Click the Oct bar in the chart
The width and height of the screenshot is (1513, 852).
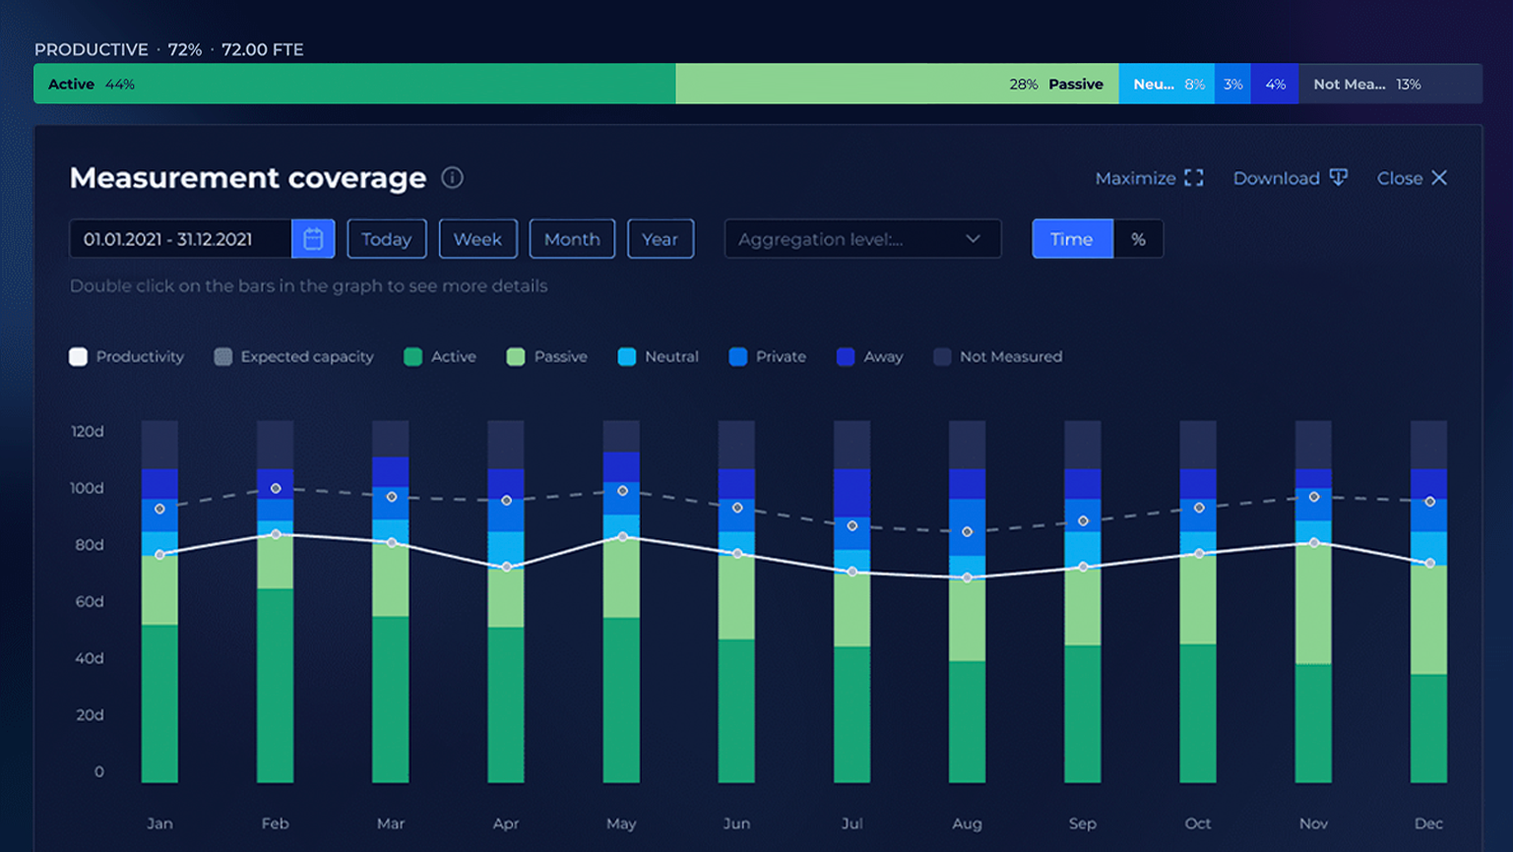tap(1198, 602)
